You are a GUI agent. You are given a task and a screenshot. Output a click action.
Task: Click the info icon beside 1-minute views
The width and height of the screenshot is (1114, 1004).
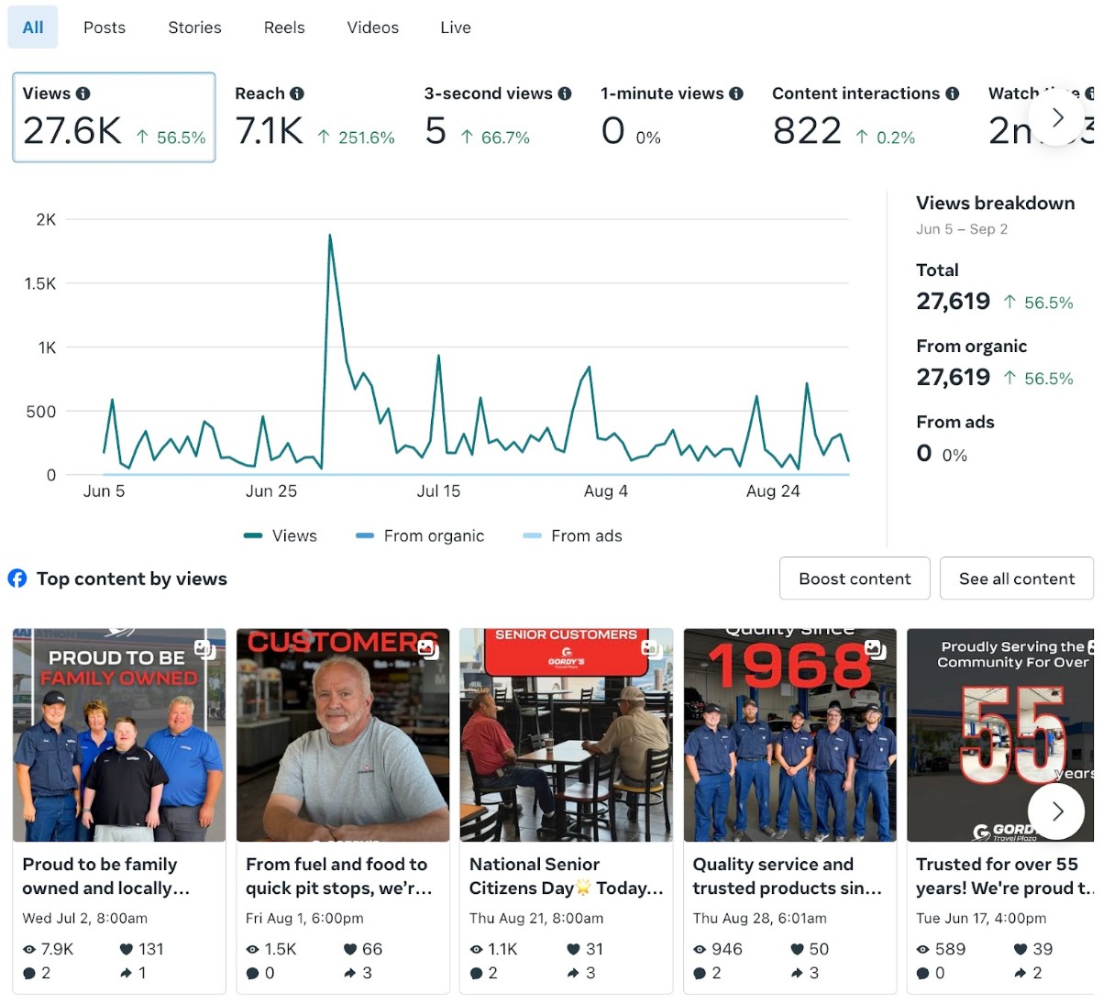point(735,94)
